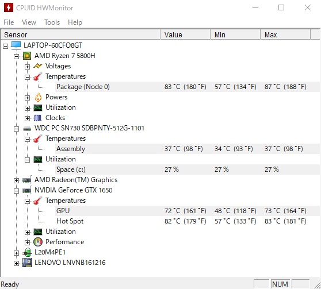Click the Clocks waveform icon
Screen dimensions: 321x289
(38, 118)
